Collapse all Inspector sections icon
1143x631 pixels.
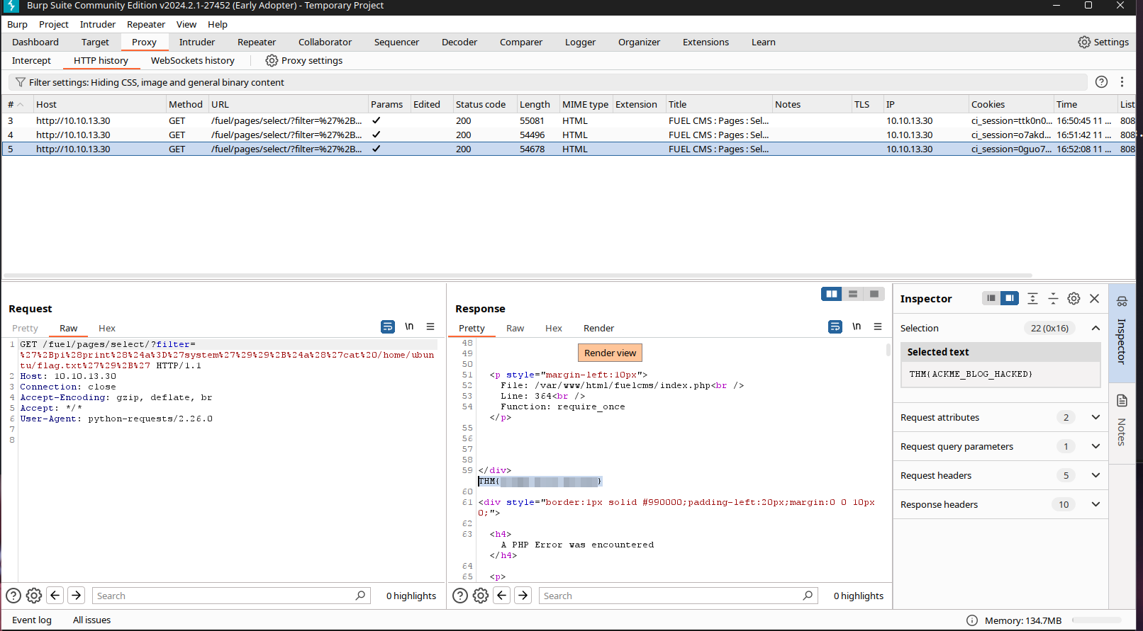click(x=1053, y=299)
